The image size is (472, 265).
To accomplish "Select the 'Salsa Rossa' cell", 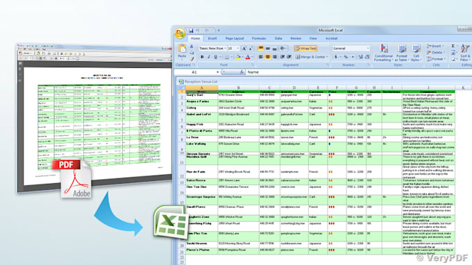I will [202, 181].
